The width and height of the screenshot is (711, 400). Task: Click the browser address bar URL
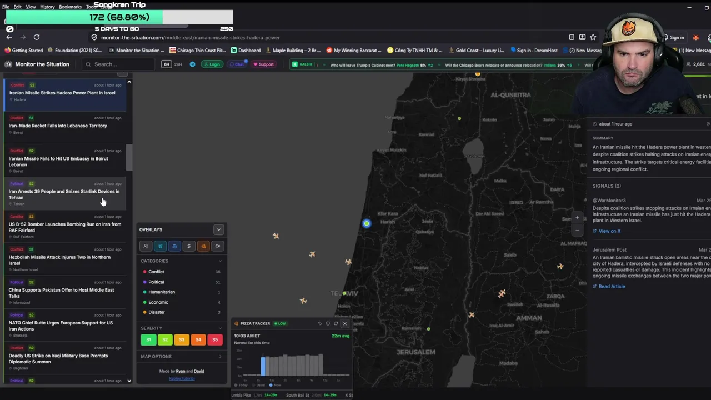pos(190,38)
